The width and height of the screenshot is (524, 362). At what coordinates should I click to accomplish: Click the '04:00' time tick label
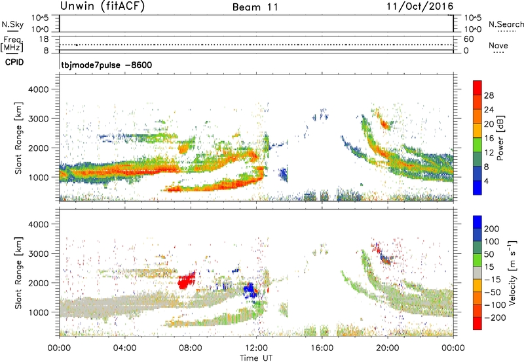(x=124, y=348)
